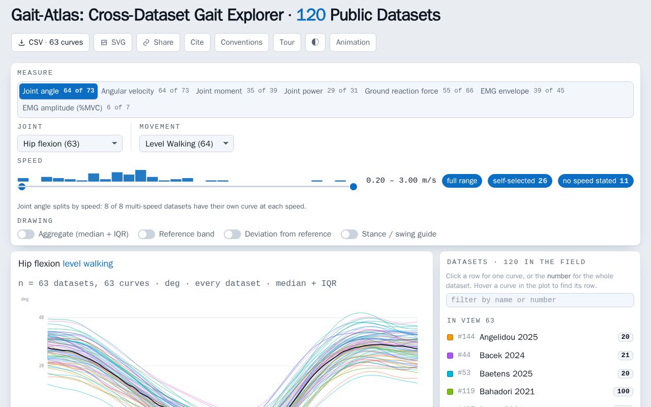Start the Tour
Image resolution: width=651 pixels, height=407 pixels.
tap(287, 42)
